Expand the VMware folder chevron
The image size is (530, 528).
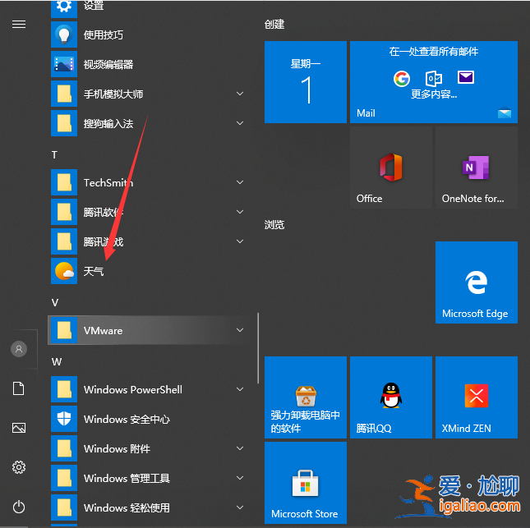(240, 330)
